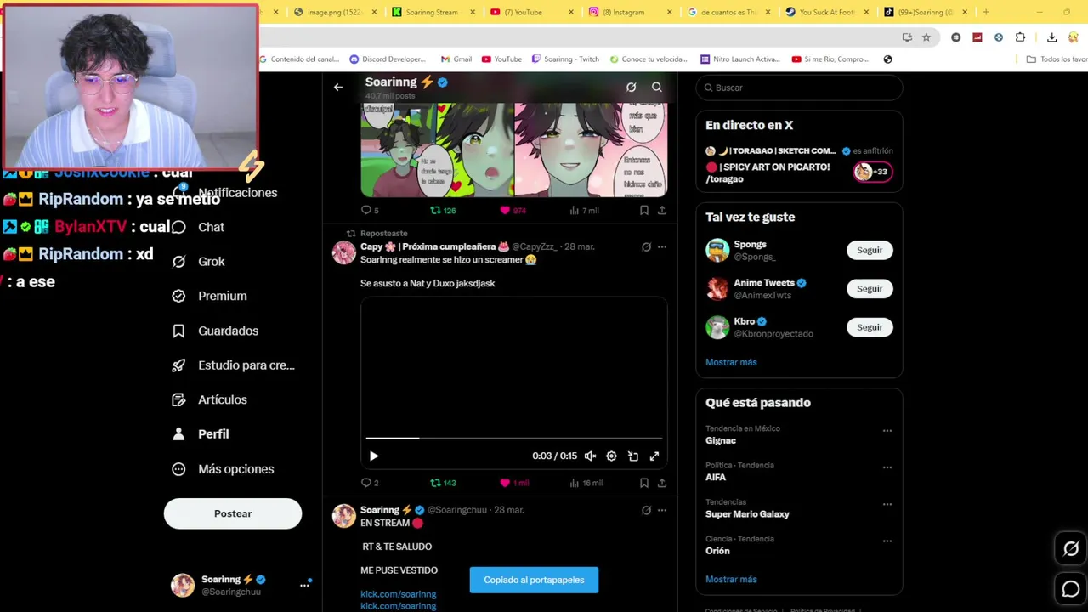Open new browser tab with plus
This screenshot has height=612, width=1088.
tap(986, 12)
